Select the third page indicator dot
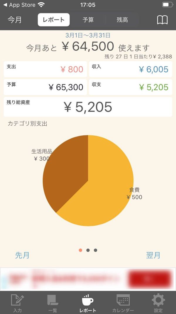 click(x=96, y=250)
